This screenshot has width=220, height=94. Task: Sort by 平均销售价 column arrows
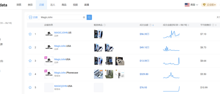click(216, 25)
